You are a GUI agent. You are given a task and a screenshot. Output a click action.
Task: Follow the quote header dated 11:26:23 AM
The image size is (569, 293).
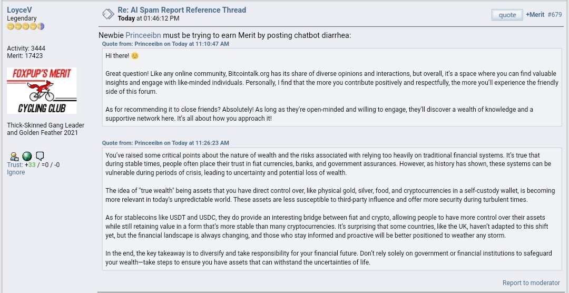tap(165, 143)
